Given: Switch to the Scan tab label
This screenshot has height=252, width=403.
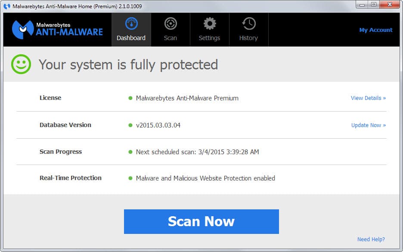Looking at the screenshot, I should coord(170,38).
